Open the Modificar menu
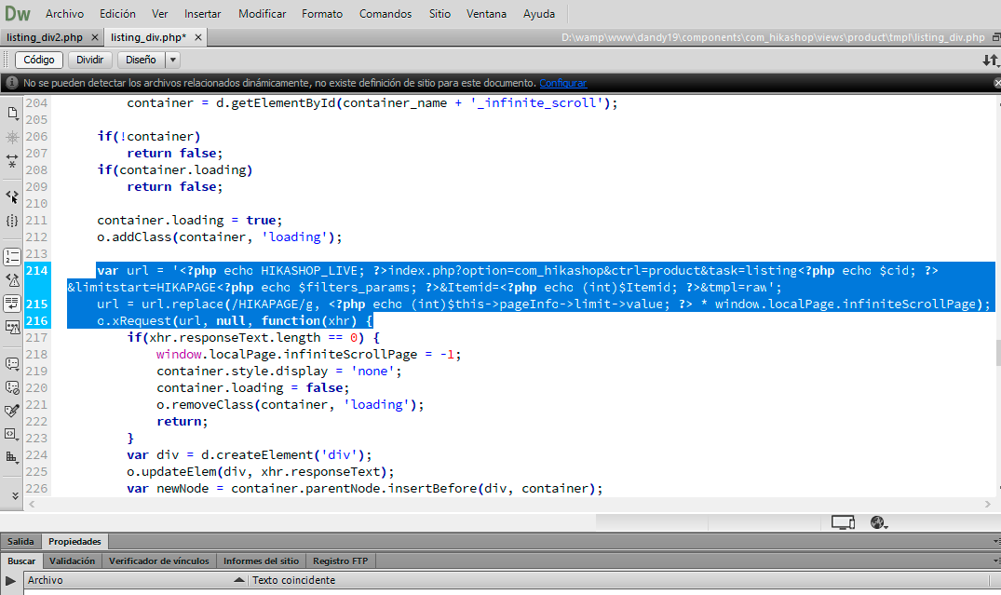 point(262,13)
